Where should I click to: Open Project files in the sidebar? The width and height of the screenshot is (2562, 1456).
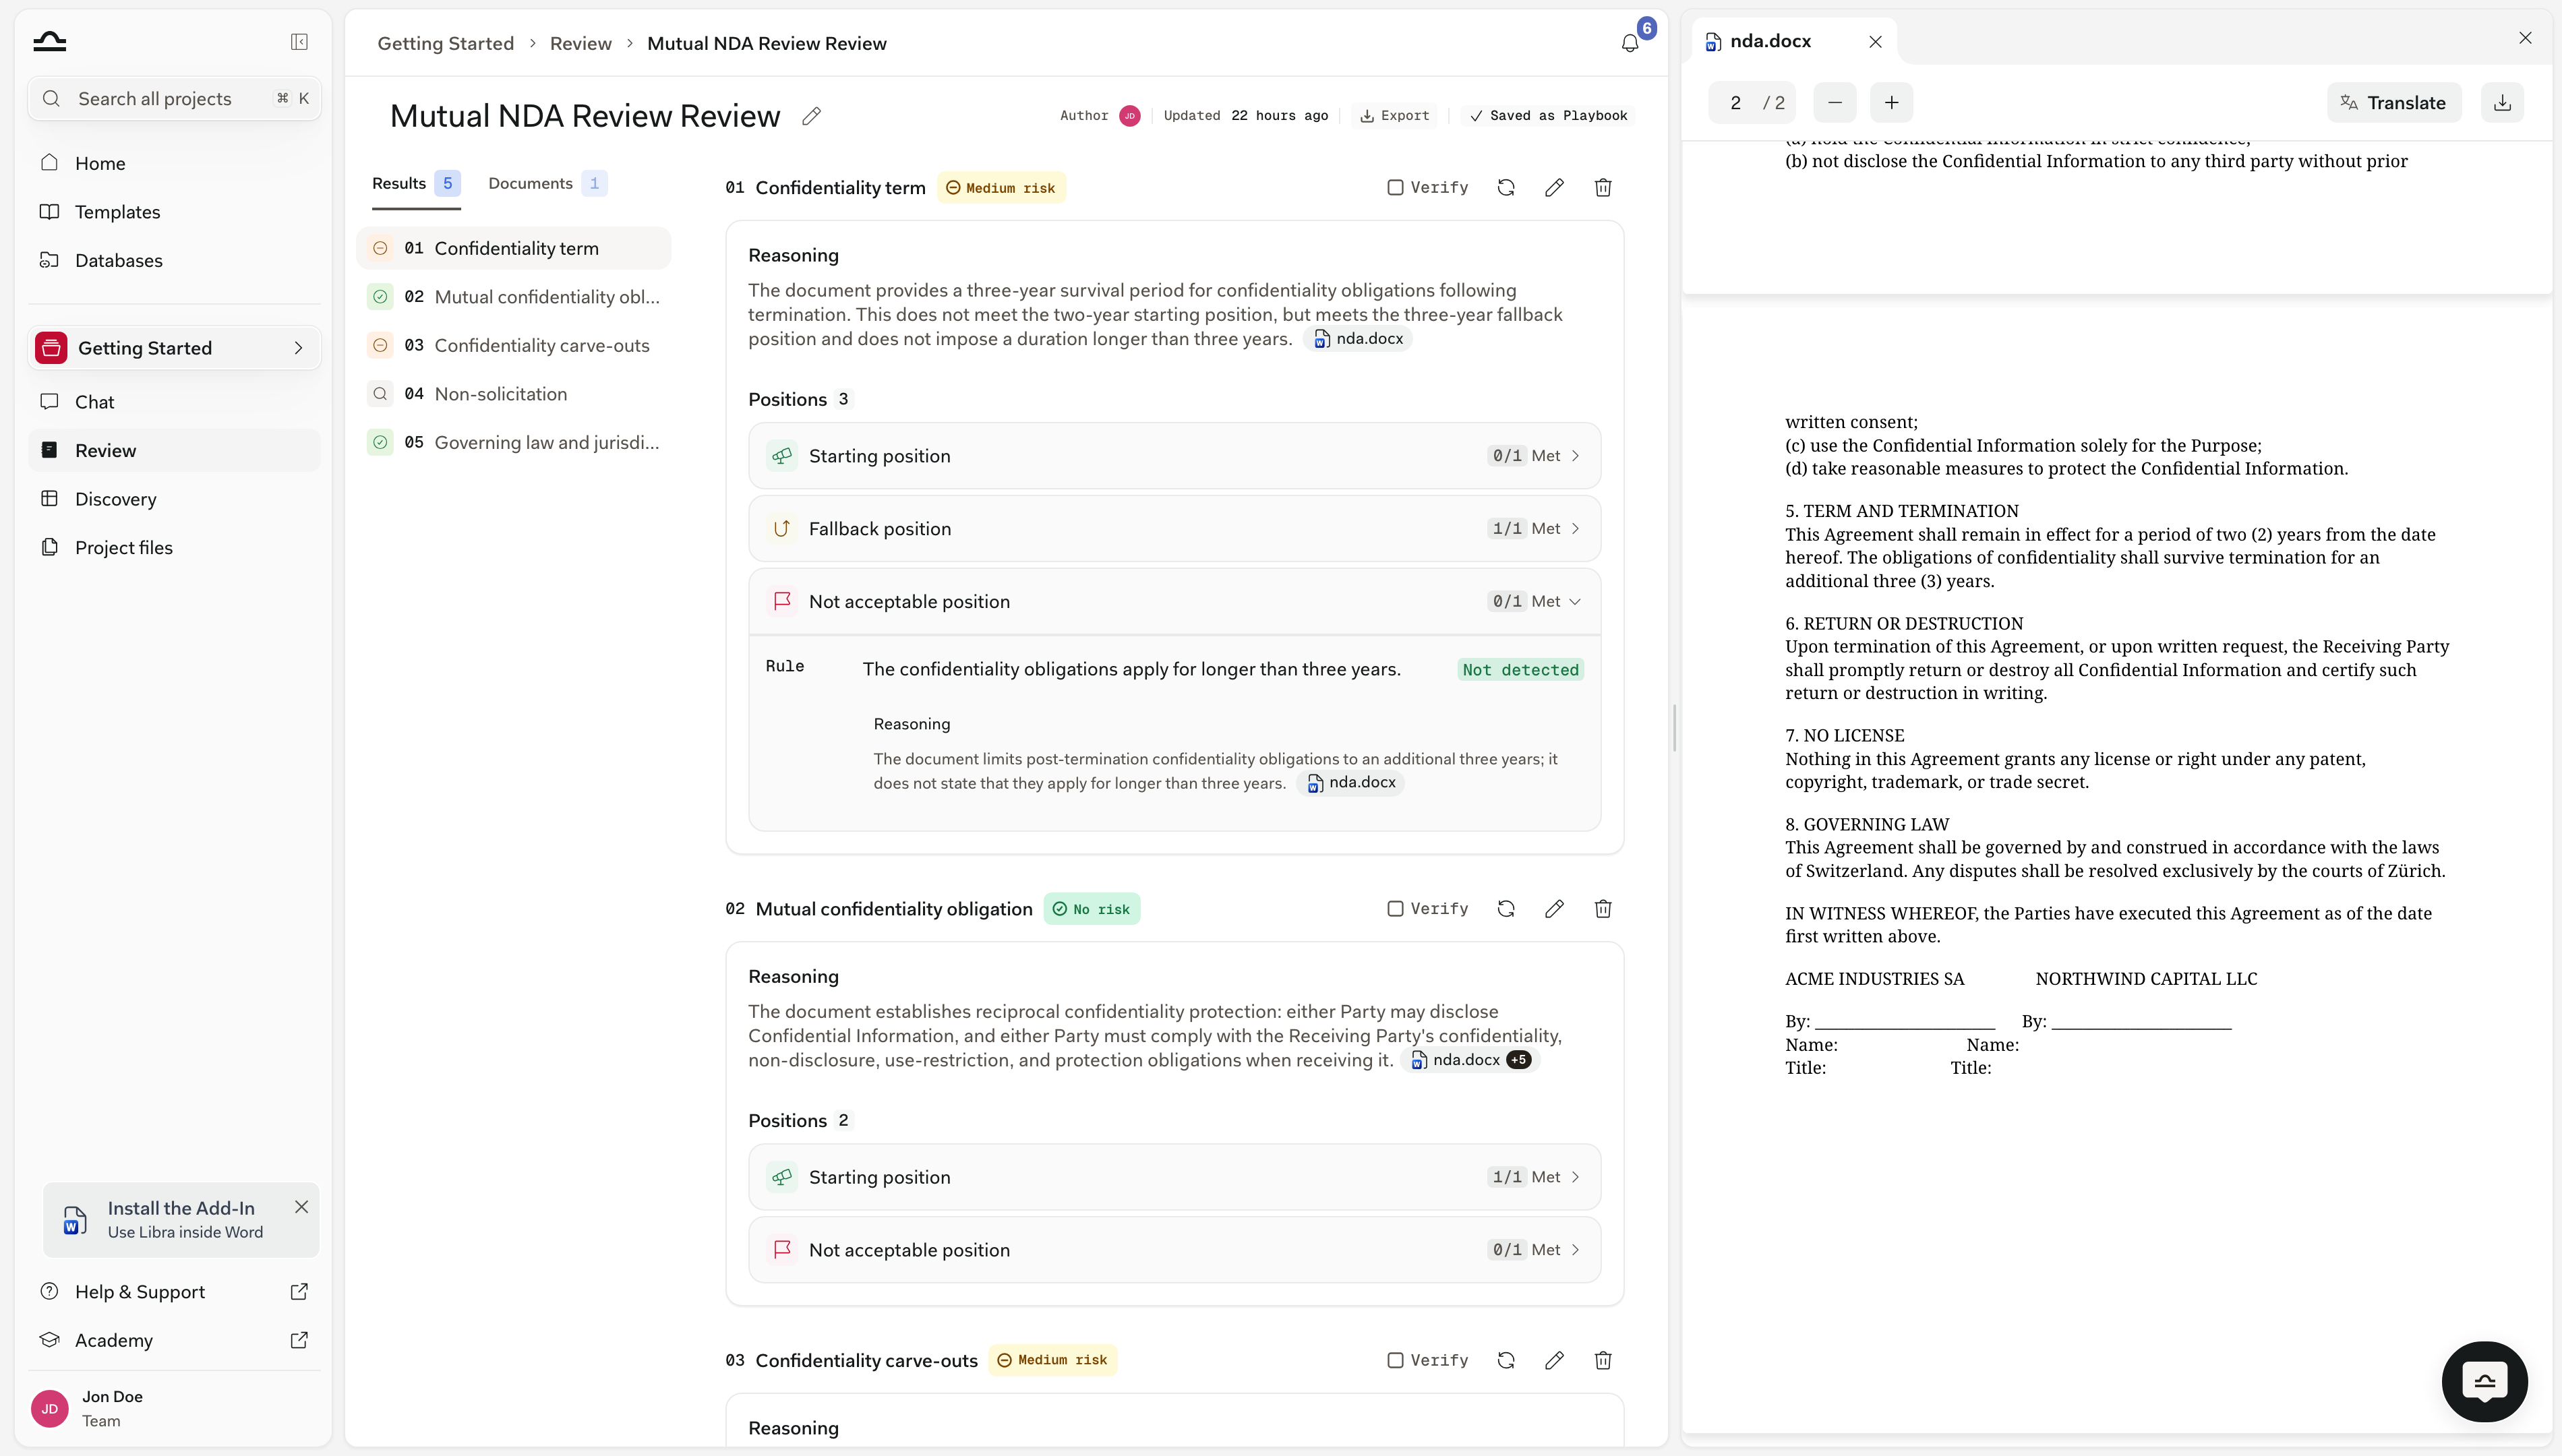coord(174,548)
